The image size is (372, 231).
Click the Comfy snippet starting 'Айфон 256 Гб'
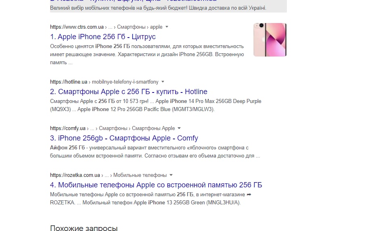155,152
